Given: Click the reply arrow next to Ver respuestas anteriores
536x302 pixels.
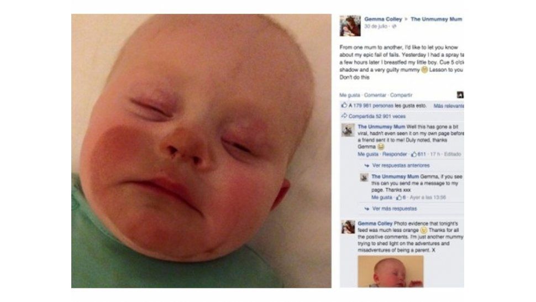Looking at the screenshot, I should coord(367,165).
